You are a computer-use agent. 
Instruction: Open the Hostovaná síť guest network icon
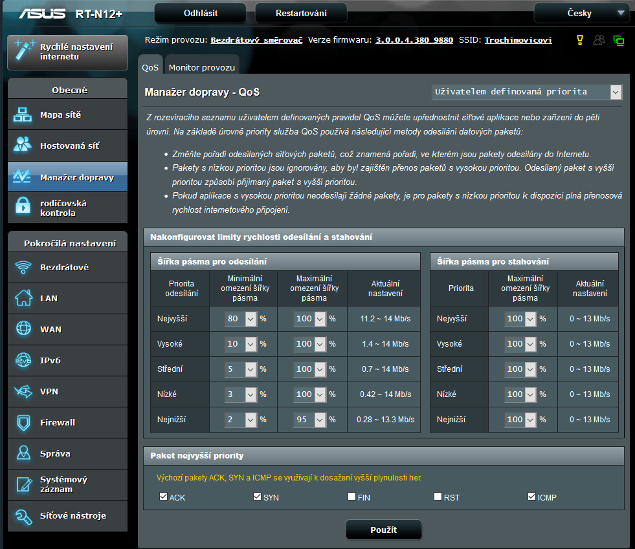tap(23, 145)
